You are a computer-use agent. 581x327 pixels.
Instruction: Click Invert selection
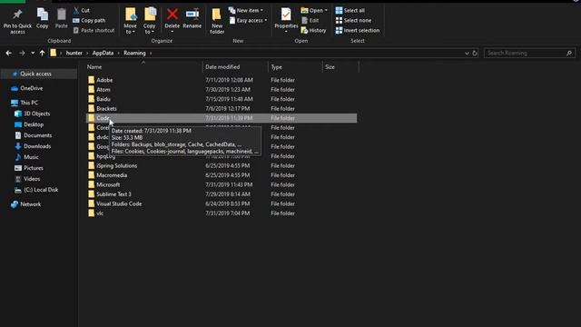(x=358, y=30)
